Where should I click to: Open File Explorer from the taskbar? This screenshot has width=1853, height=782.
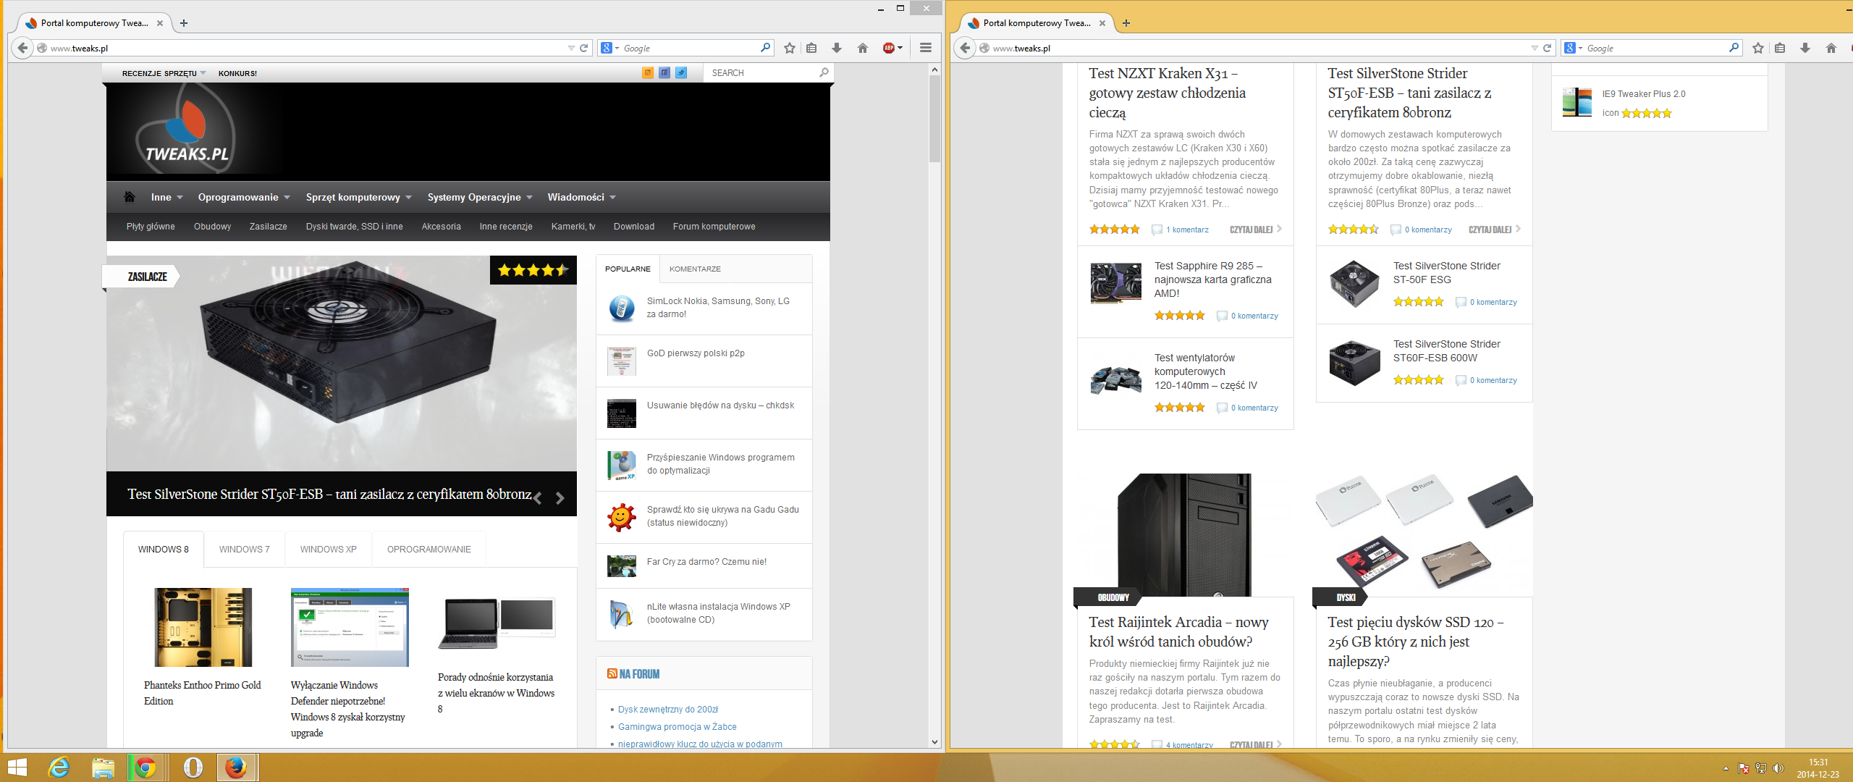pos(103,768)
